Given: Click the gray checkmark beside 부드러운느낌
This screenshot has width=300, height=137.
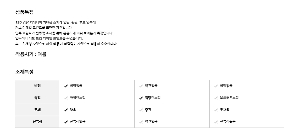Looking at the screenshot, I should [x=216, y=98].
